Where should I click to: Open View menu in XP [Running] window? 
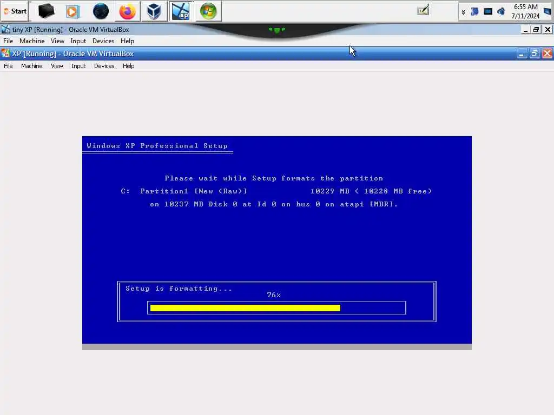[x=57, y=66]
